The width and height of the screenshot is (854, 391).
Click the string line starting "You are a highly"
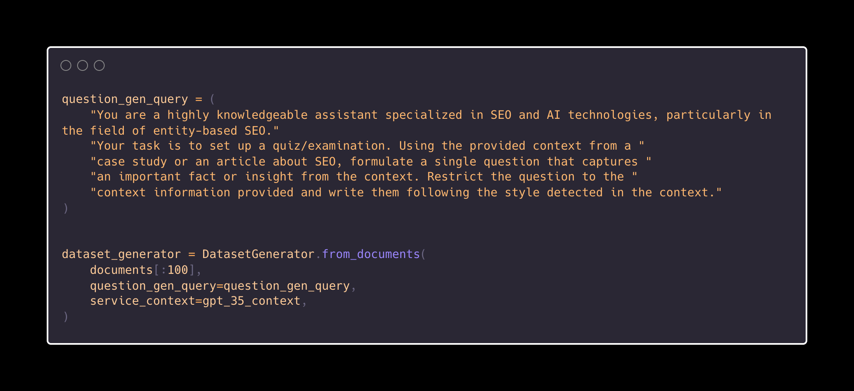pyautogui.click(x=430, y=115)
